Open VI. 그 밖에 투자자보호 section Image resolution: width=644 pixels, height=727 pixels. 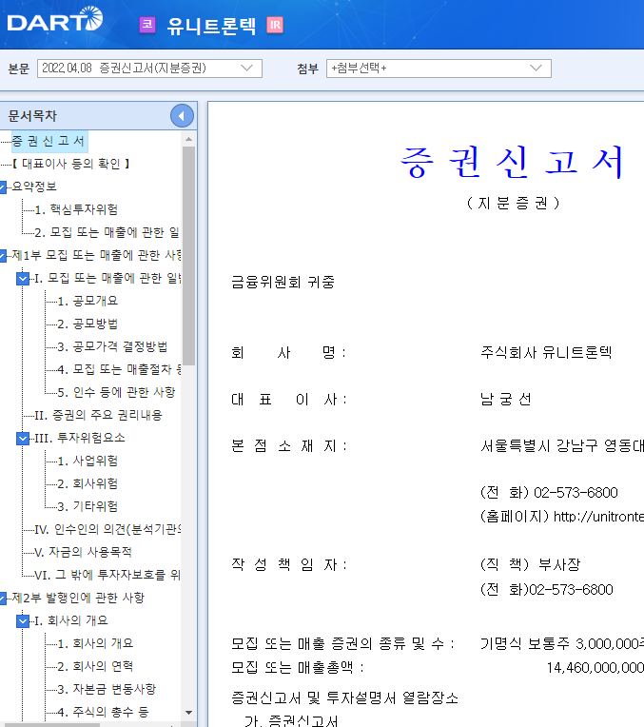[107, 575]
